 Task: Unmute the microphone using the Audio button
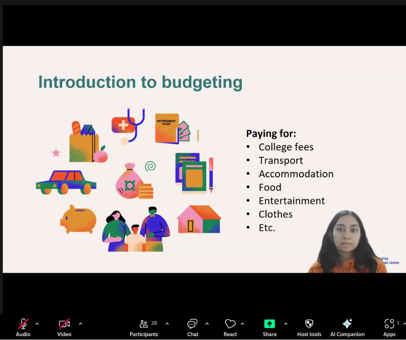[x=23, y=327]
